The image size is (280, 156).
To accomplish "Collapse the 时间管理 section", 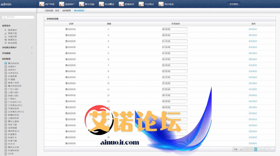I will [32, 59].
